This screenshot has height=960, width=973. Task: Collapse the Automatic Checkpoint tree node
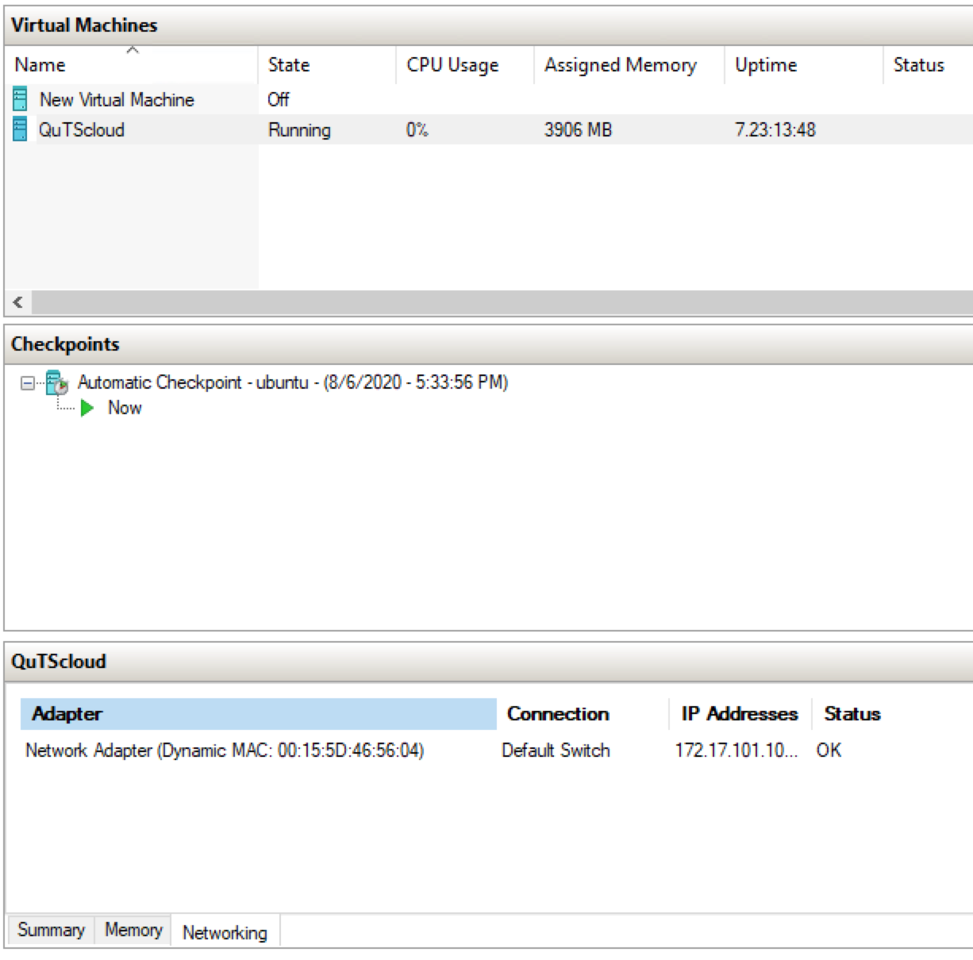pyautogui.click(x=28, y=383)
